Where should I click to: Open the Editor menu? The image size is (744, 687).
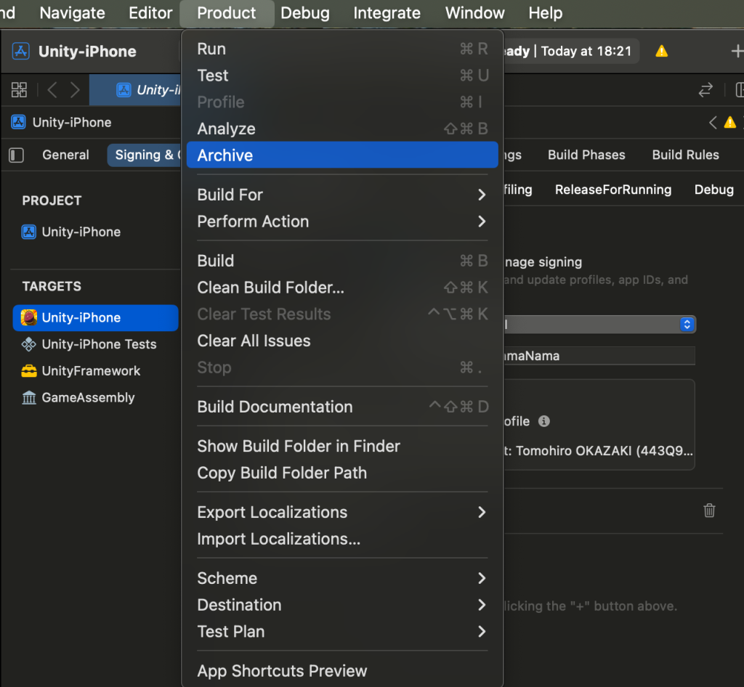point(150,13)
